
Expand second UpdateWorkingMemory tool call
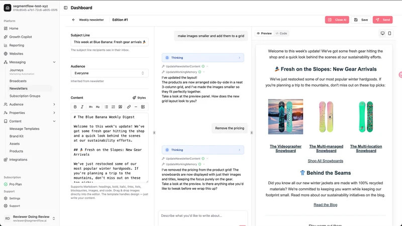tap(183, 164)
